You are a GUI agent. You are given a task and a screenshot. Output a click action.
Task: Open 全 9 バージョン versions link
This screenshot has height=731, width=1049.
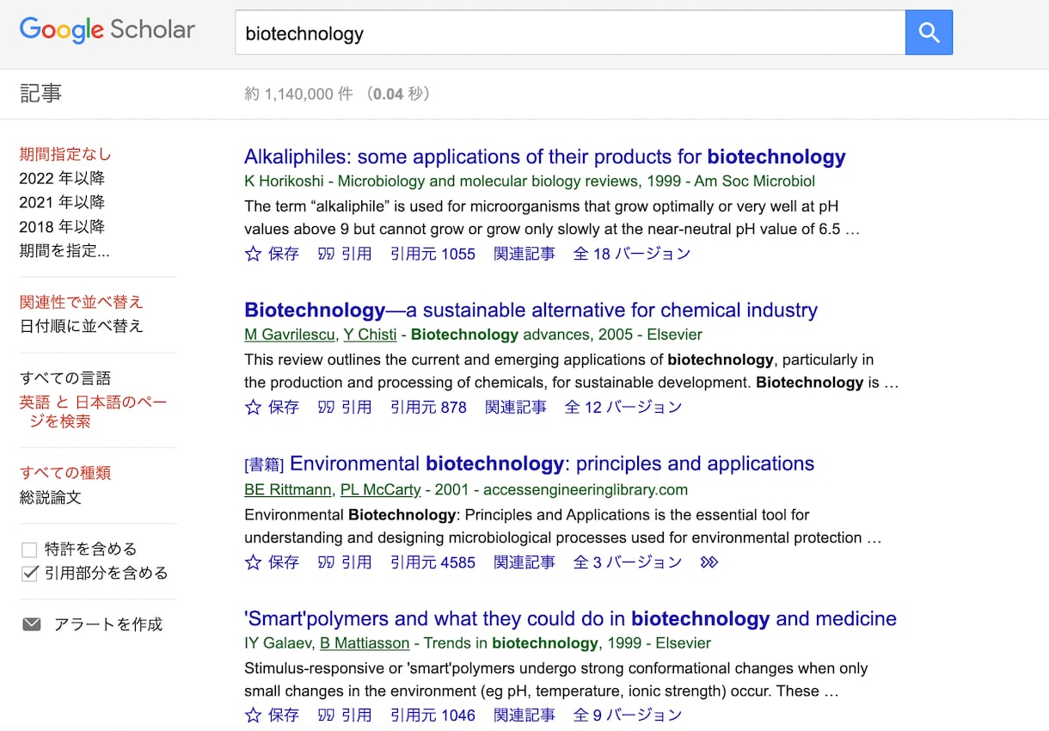tap(628, 715)
